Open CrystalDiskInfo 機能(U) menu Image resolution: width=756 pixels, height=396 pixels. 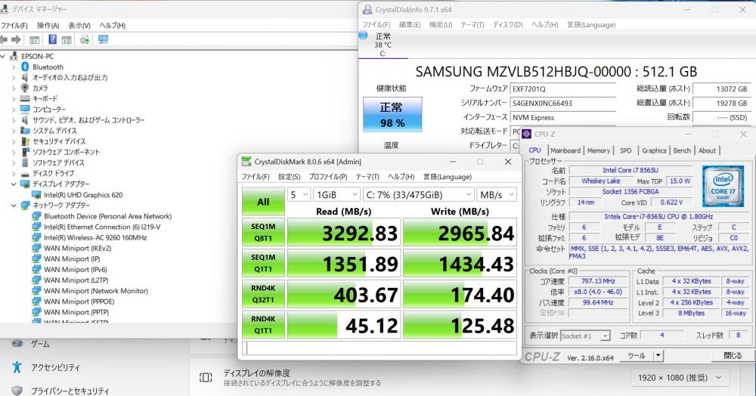click(441, 25)
